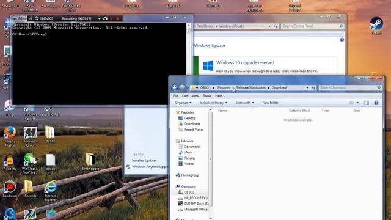Open Documents library

click(x=189, y=147)
